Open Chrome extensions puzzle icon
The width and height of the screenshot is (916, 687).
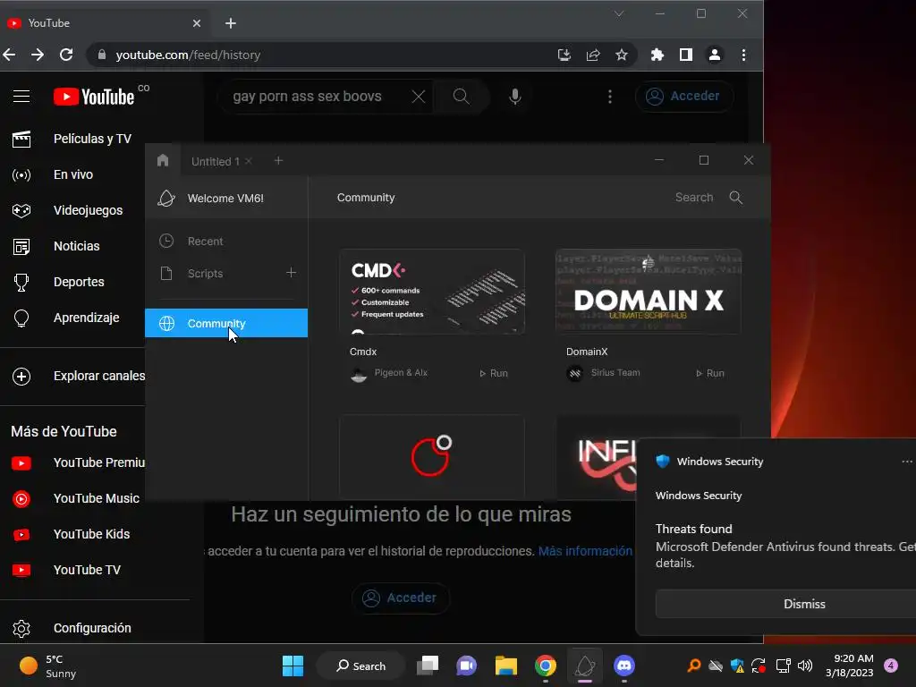pos(657,55)
